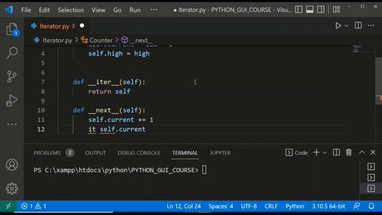Switch to the DEBUG CONSOLE tab
This screenshot has width=382, height=215.
click(139, 153)
